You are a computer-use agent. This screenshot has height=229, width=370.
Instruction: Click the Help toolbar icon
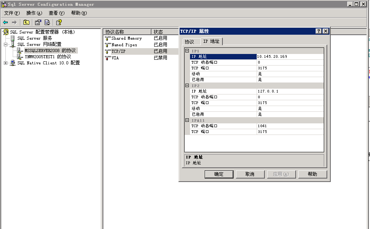tap(59, 22)
